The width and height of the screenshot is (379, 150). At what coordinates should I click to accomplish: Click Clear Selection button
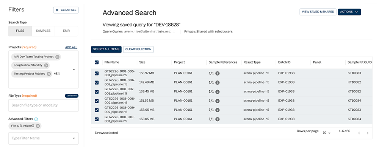[x=138, y=49]
